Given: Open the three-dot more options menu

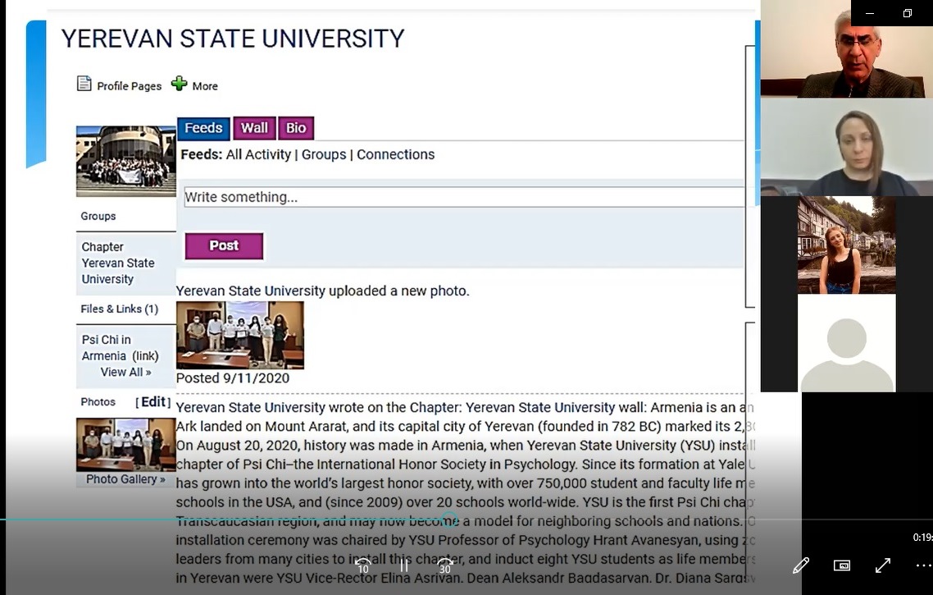Looking at the screenshot, I should [923, 565].
